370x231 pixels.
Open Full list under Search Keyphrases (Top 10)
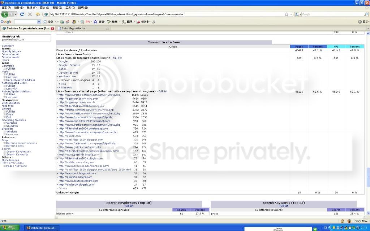(x=129, y=206)
